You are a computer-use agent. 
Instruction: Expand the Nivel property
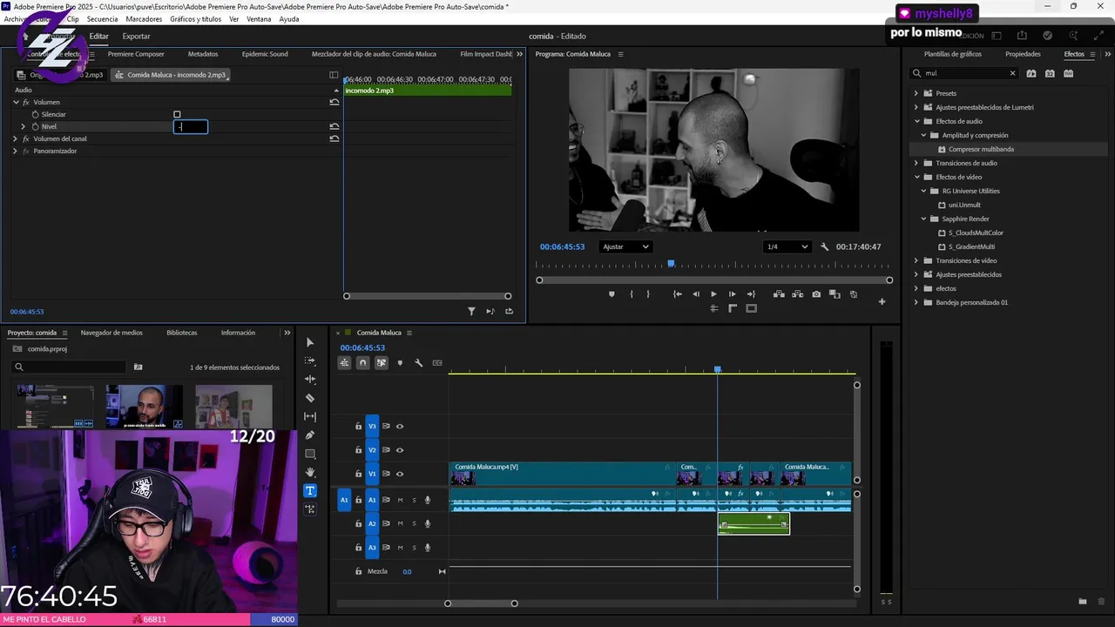pos(24,126)
